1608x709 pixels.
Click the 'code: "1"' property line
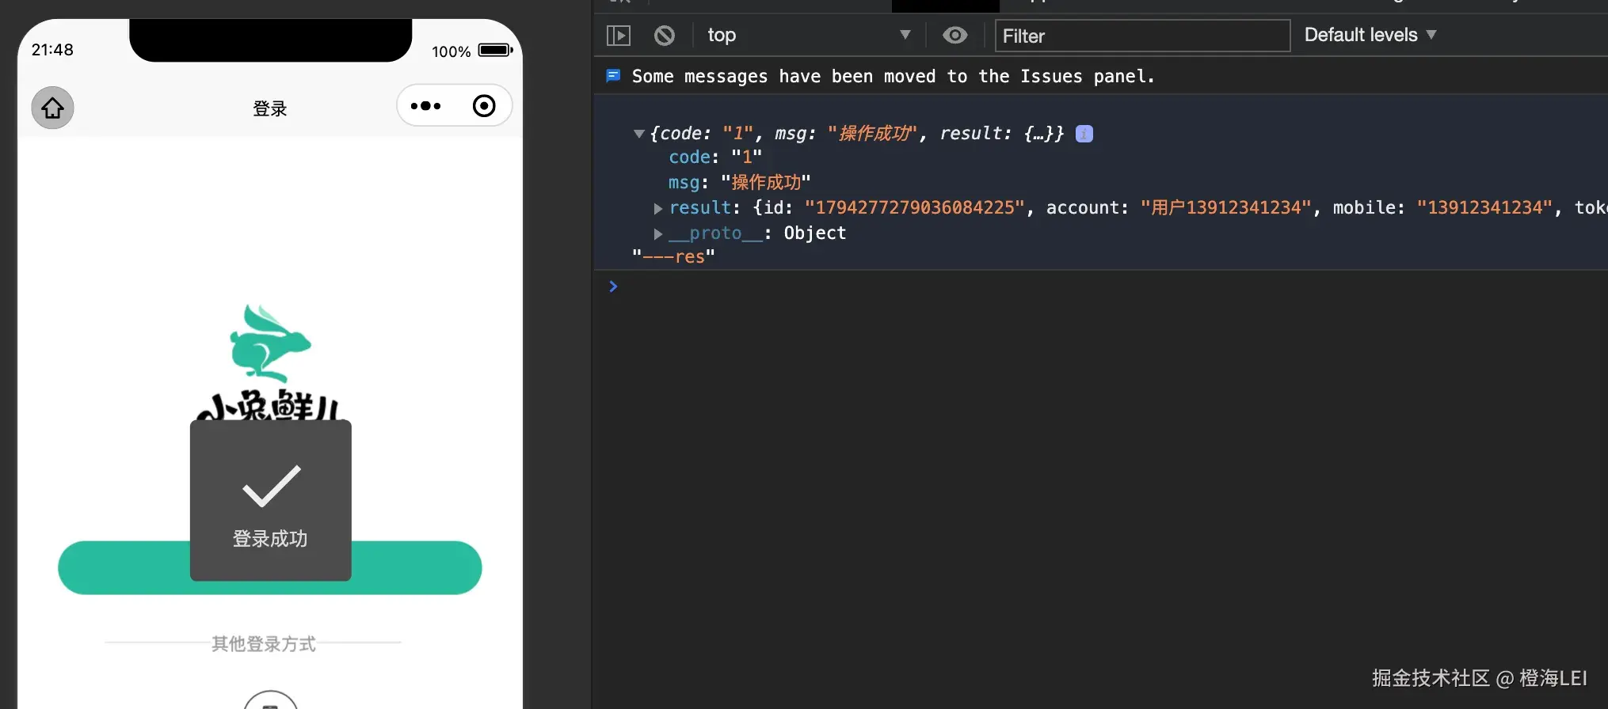715,157
